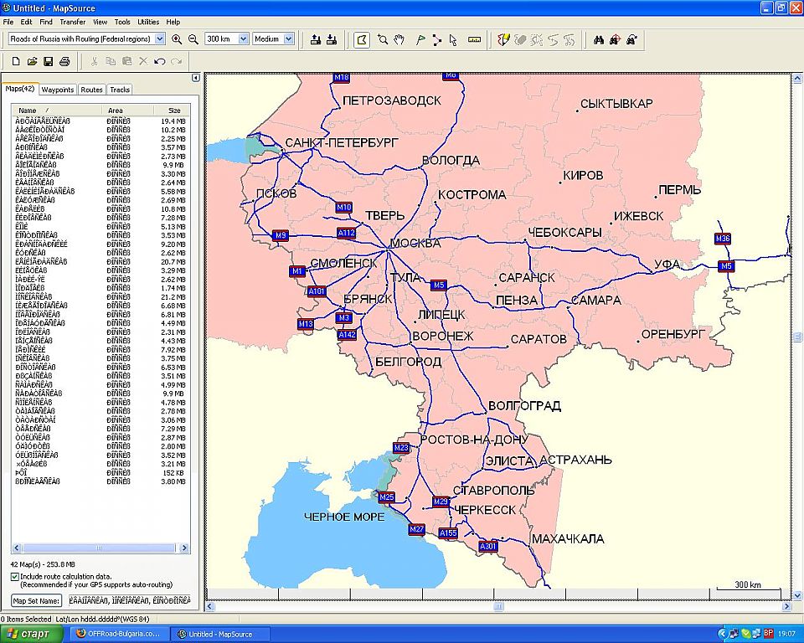
Task: Click the Zoom In magnifier icon
Action: pyautogui.click(x=177, y=39)
